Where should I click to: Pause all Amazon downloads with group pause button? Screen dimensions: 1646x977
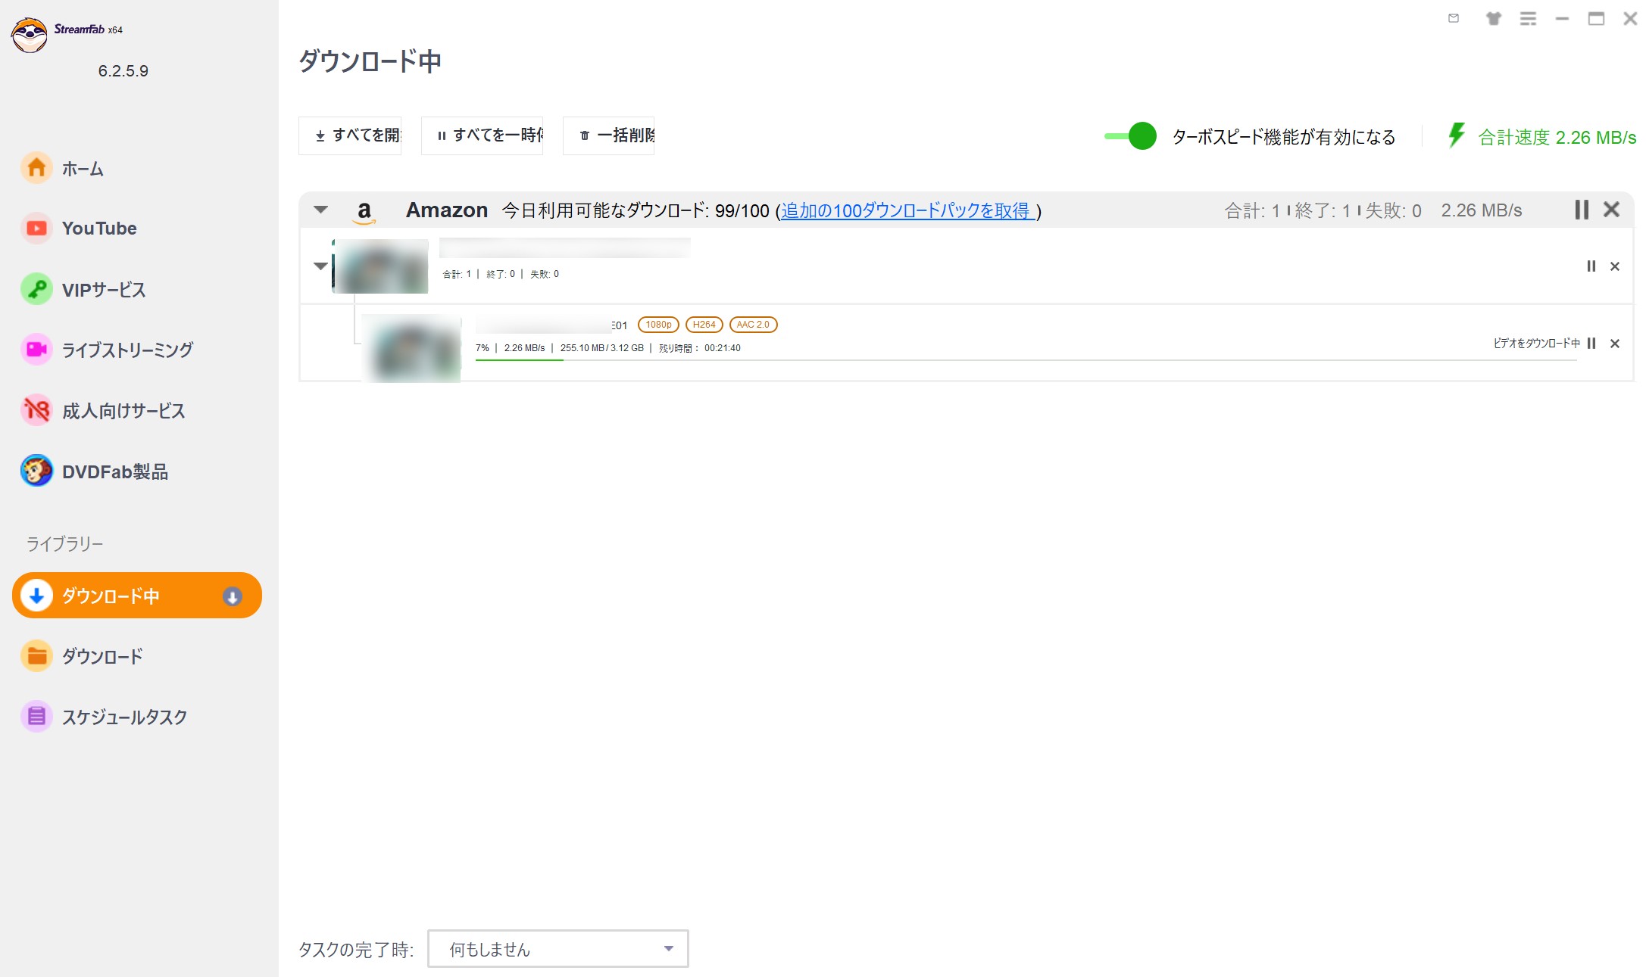1581,210
